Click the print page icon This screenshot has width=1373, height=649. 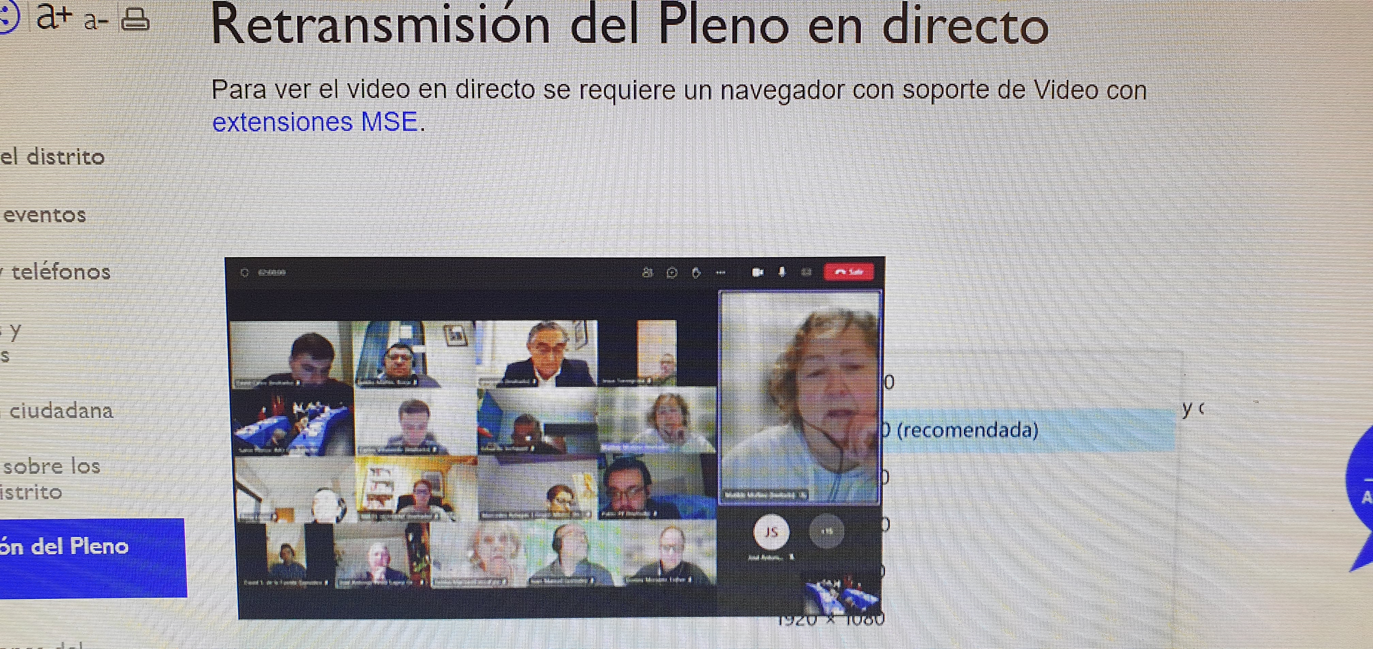click(x=135, y=19)
